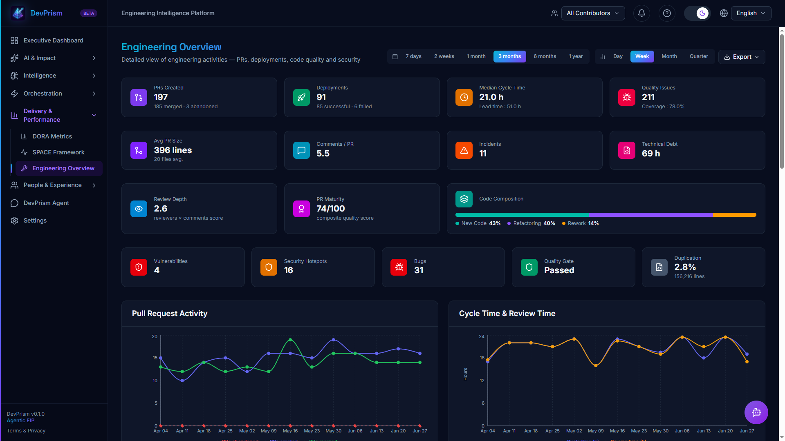This screenshot has width=785, height=441.
Task: Expand the People & Experience section
Action: pos(54,185)
